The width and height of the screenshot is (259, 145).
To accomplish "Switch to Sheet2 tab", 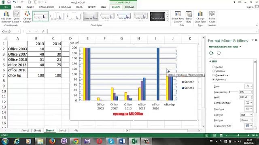I will click(x=25, y=130).
